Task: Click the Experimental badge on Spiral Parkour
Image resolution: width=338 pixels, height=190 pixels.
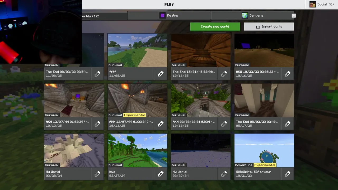Action: [265, 165]
